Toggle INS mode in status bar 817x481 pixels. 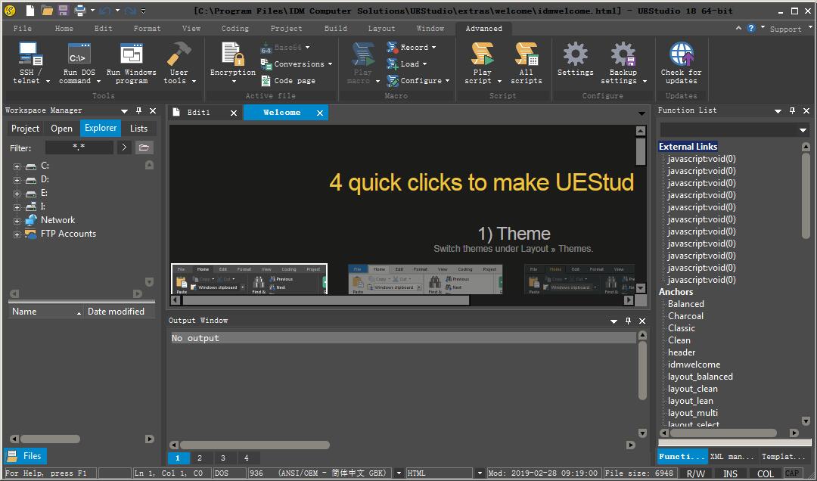730,473
